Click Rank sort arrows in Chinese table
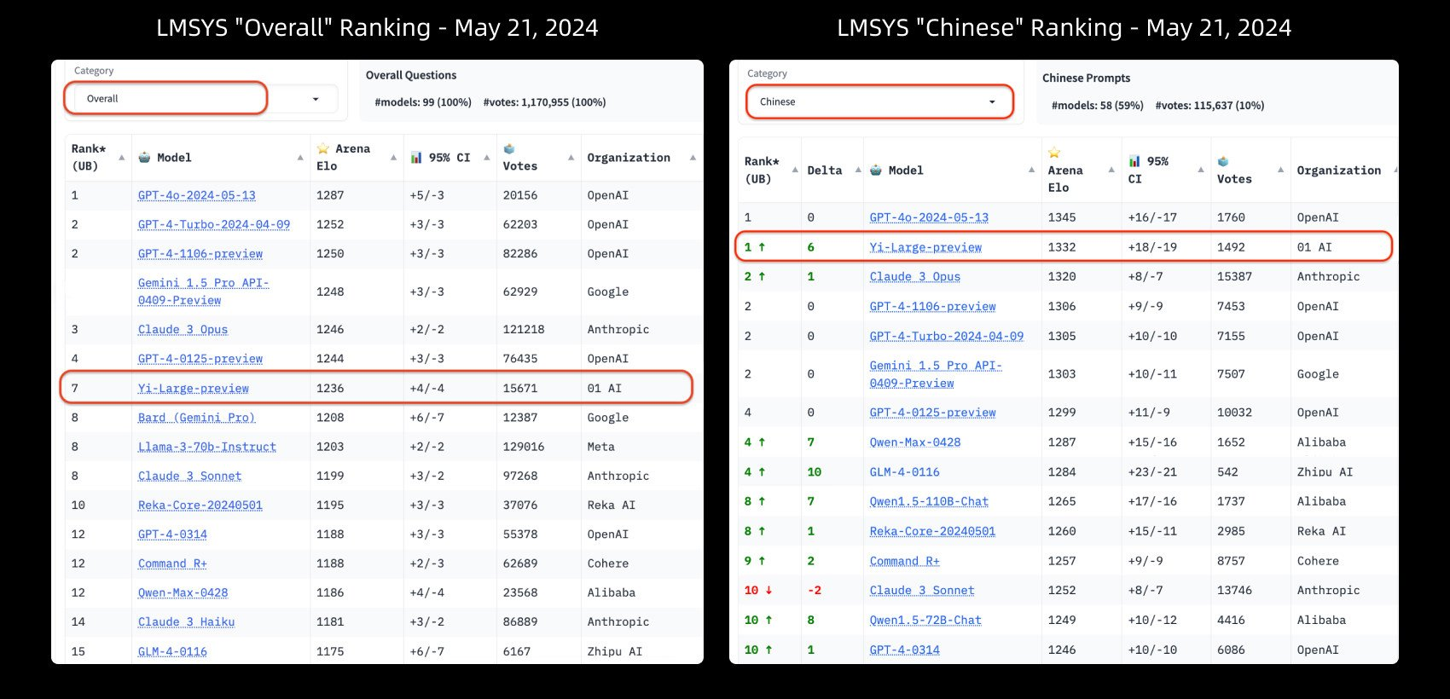Viewport: 1450px width, 699px height. (795, 170)
